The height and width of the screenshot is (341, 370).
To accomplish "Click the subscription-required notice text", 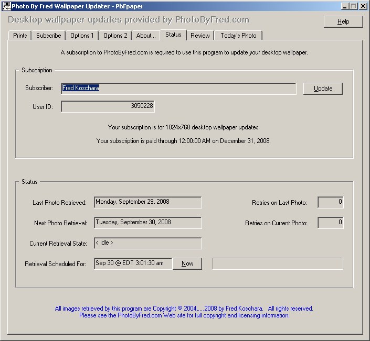I will tap(184, 52).
